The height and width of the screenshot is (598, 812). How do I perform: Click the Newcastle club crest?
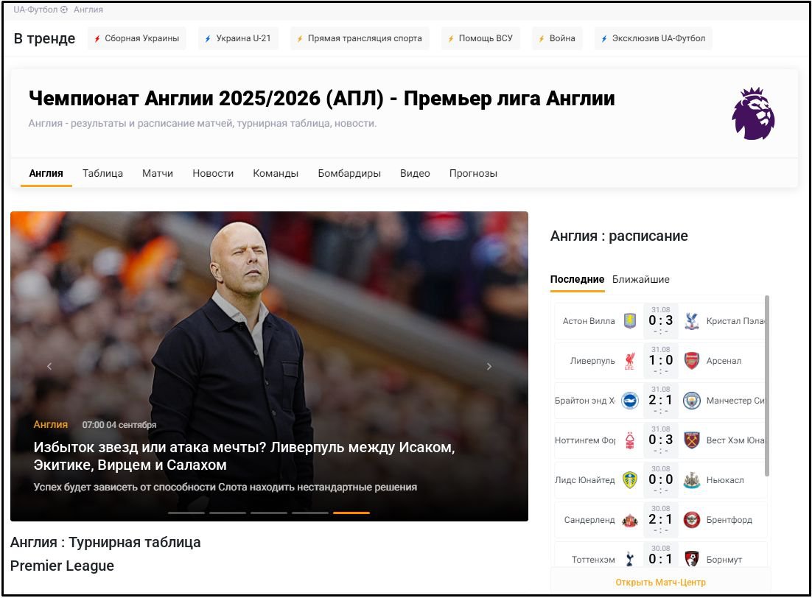(x=691, y=480)
